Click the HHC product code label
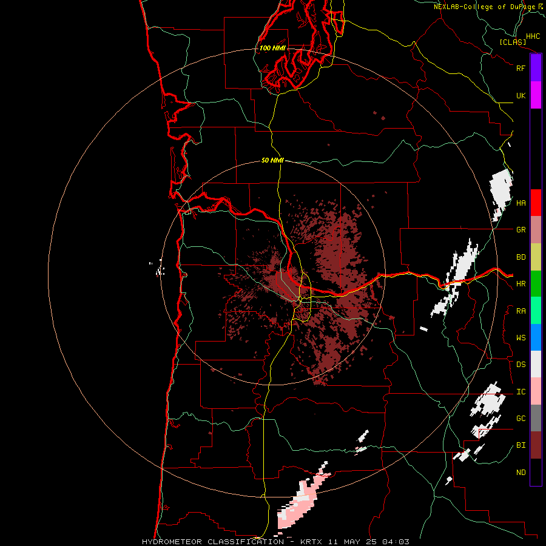 point(533,36)
